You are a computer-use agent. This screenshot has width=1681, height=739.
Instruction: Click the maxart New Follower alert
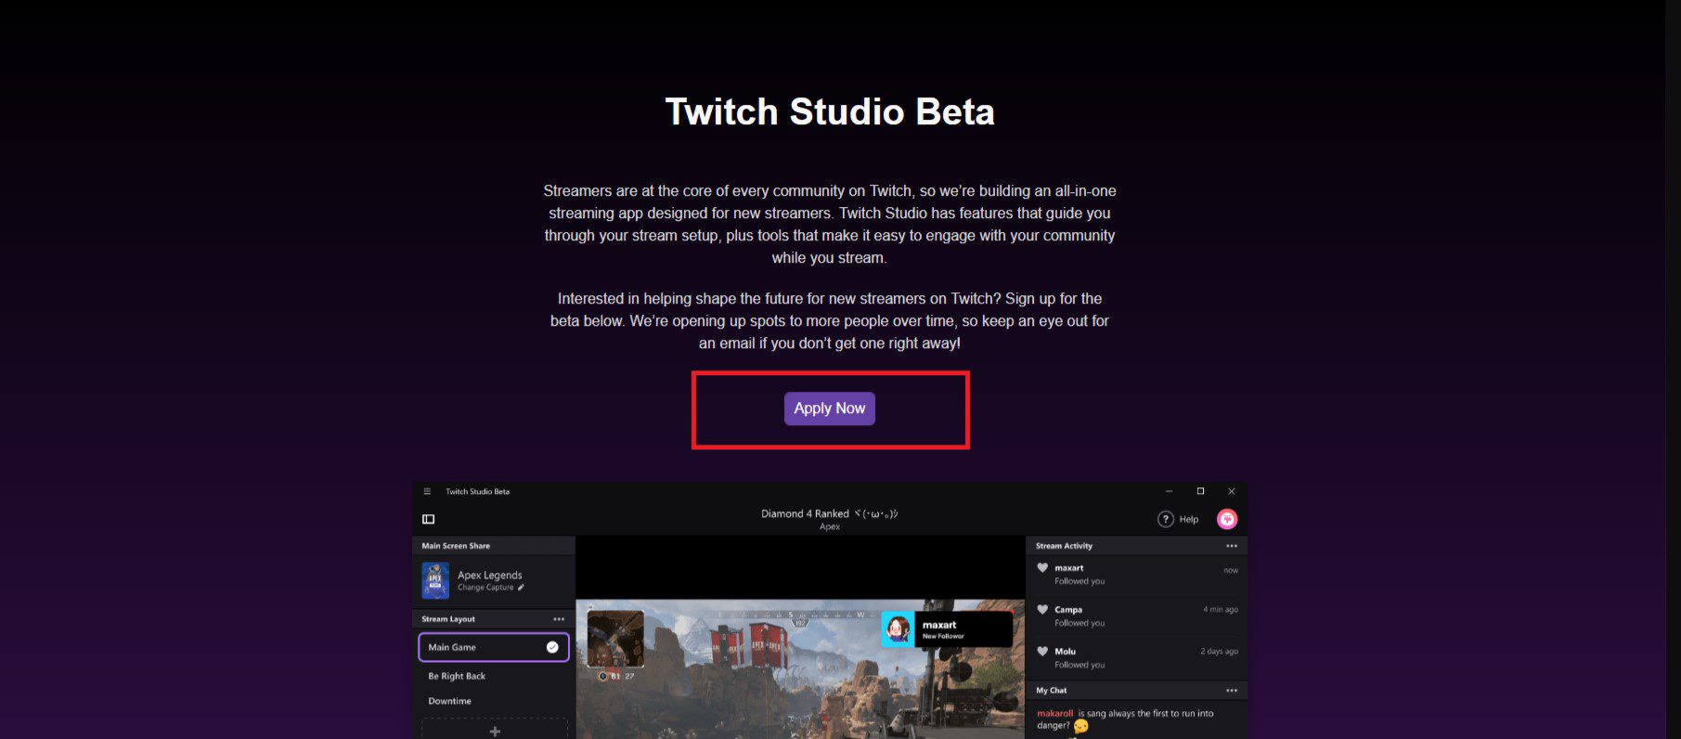click(947, 629)
